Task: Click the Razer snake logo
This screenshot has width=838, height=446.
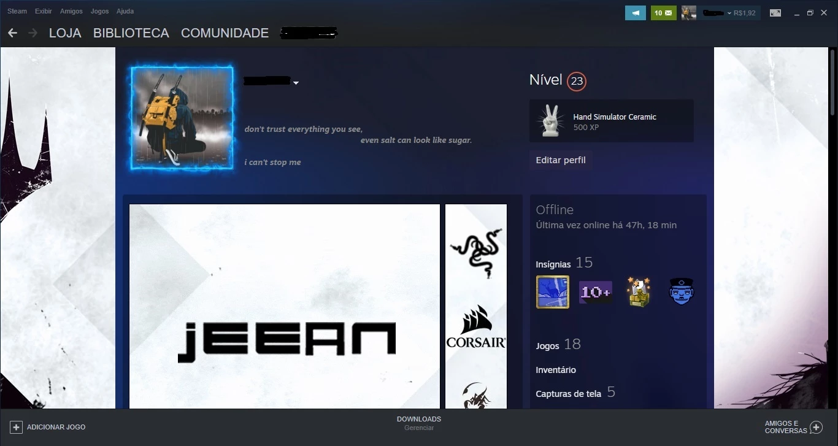Action: [x=477, y=253]
